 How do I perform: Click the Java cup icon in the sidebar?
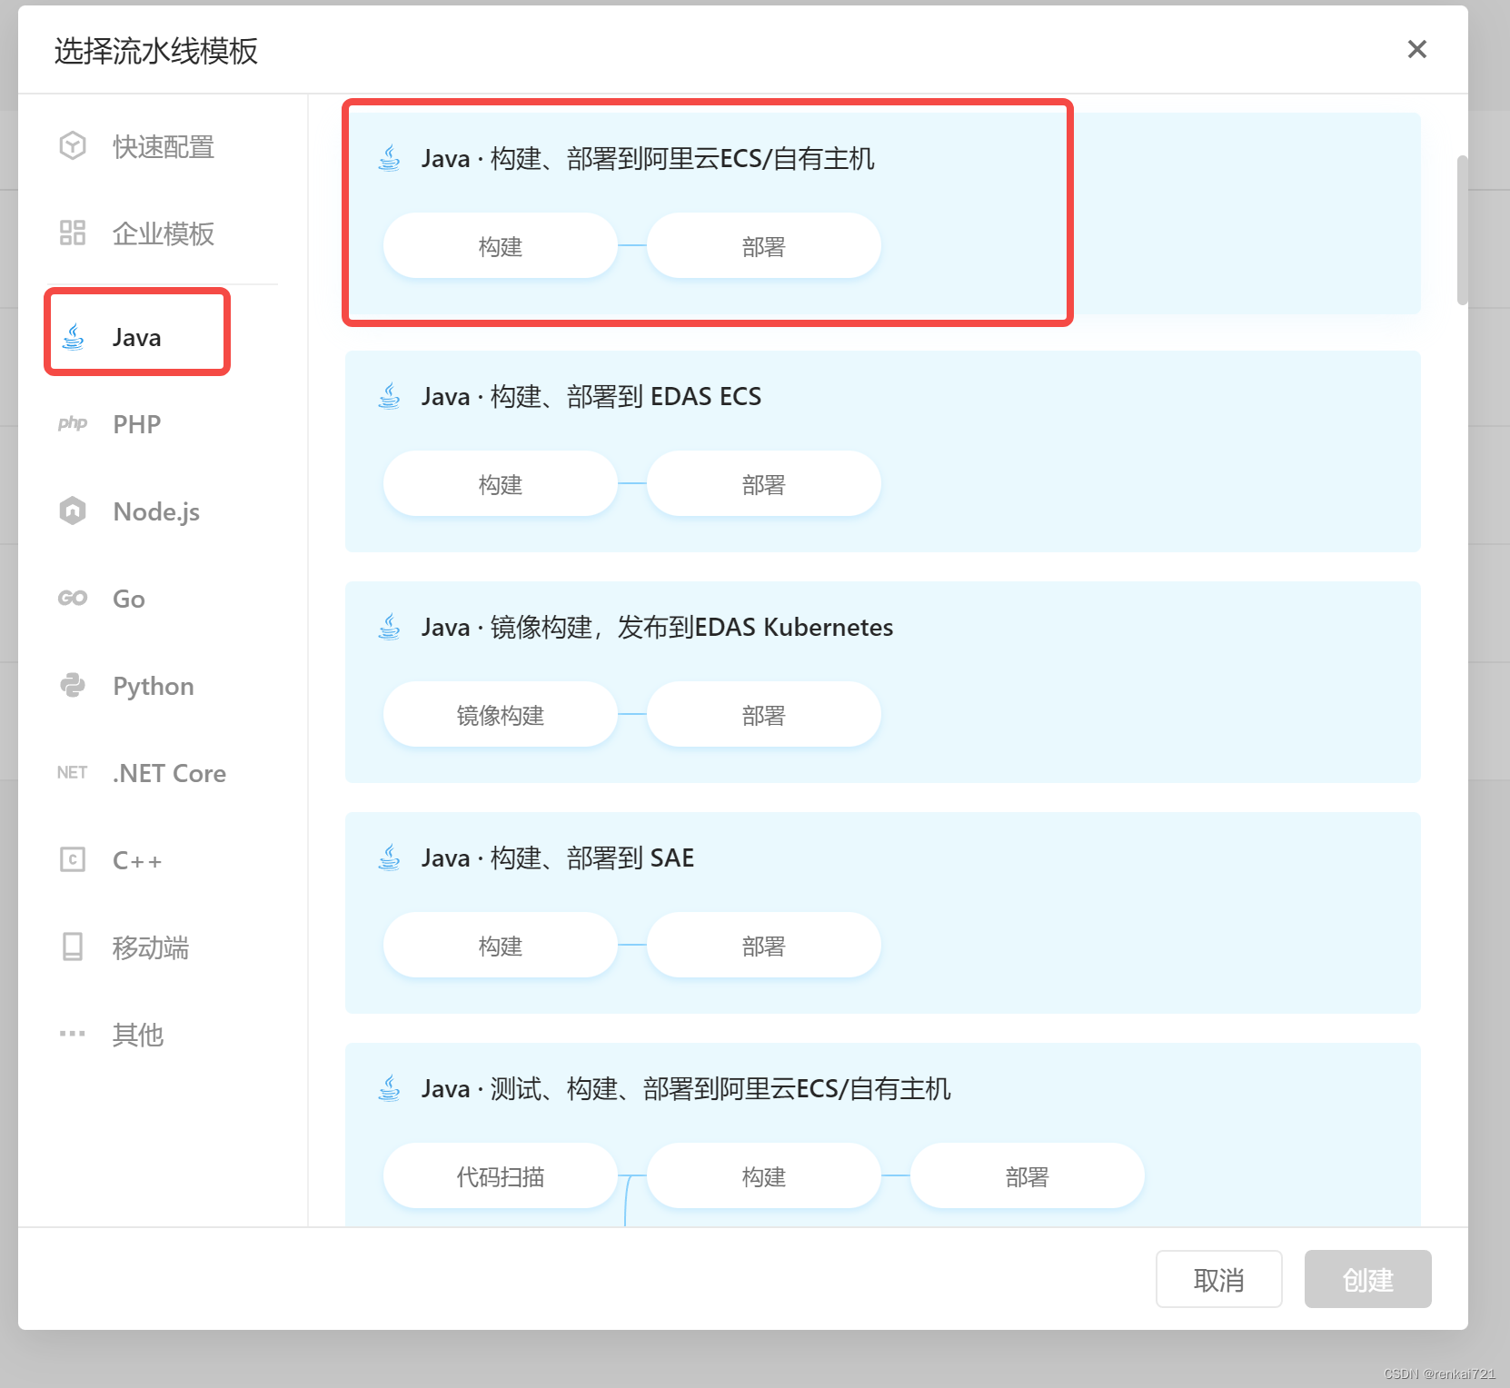click(73, 337)
